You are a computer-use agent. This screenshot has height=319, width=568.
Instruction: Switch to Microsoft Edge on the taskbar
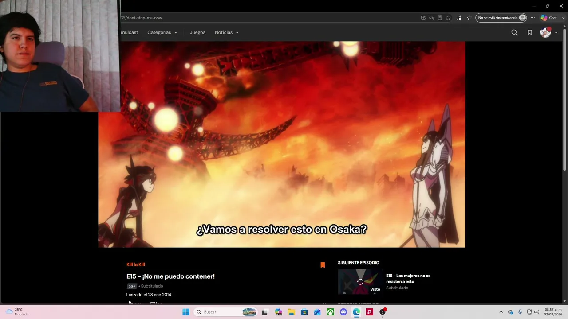(x=356, y=312)
